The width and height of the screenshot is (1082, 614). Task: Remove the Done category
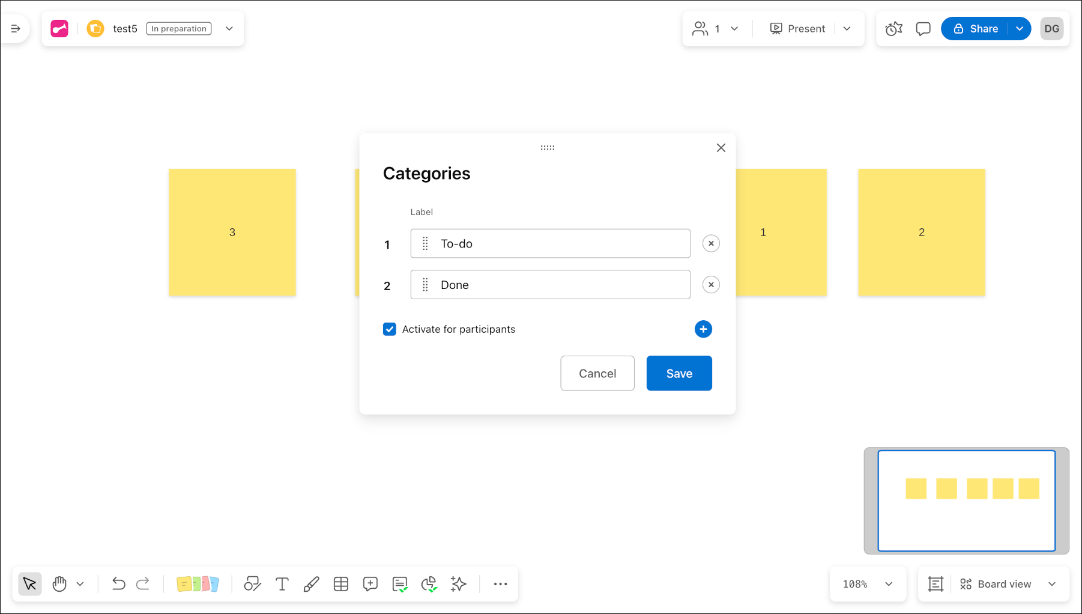(711, 285)
